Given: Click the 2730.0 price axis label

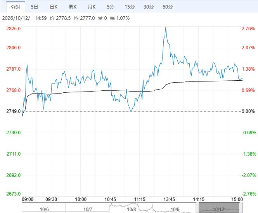Looking at the screenshot, I should coord(14,133).
